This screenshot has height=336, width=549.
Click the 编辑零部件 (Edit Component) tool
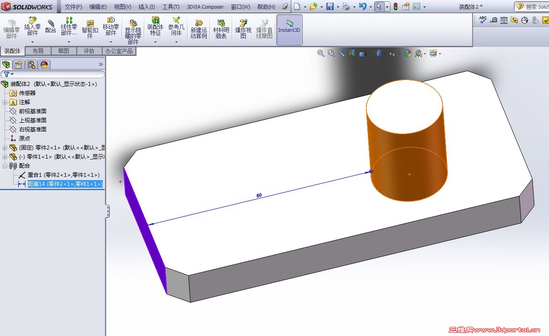click(11, 29)
